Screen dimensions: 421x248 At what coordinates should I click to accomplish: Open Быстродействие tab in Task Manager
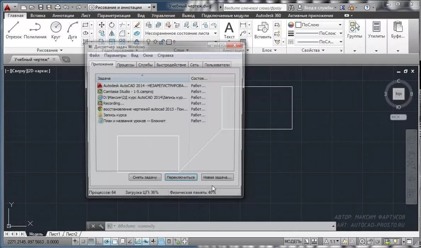[171, 65]
